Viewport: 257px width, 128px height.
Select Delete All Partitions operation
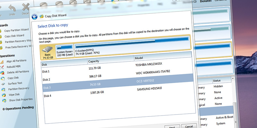coord(18,72)
